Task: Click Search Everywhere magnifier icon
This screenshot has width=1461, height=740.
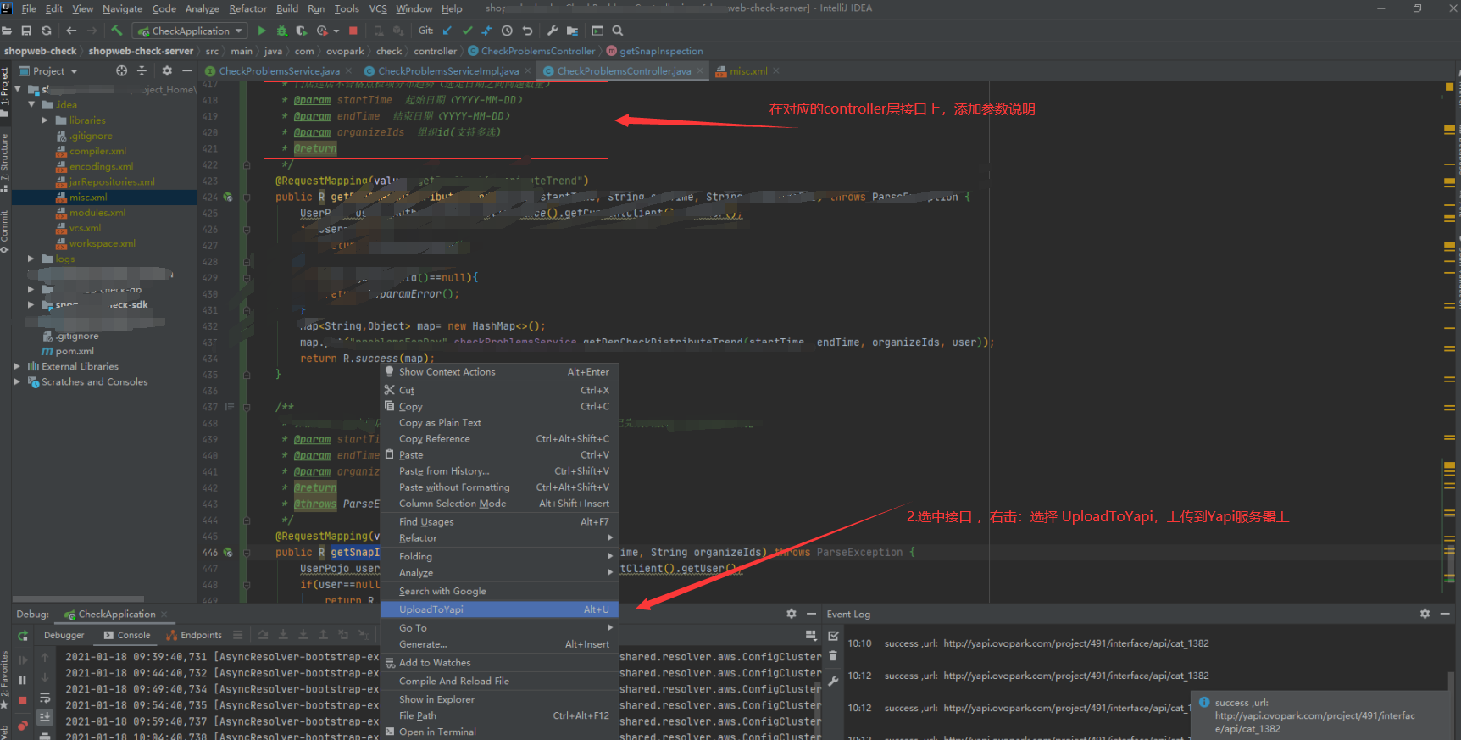Action: coord(618,31)
